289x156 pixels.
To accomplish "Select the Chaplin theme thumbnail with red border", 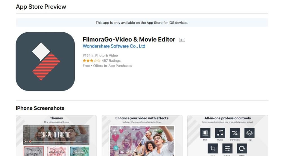I will click(x=34, y=151).
